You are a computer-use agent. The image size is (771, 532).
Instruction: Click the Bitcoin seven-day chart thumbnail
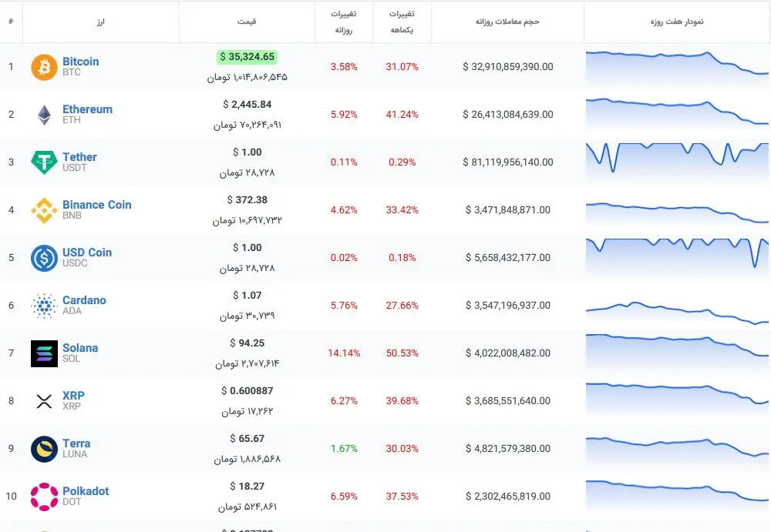pos(677,66)
